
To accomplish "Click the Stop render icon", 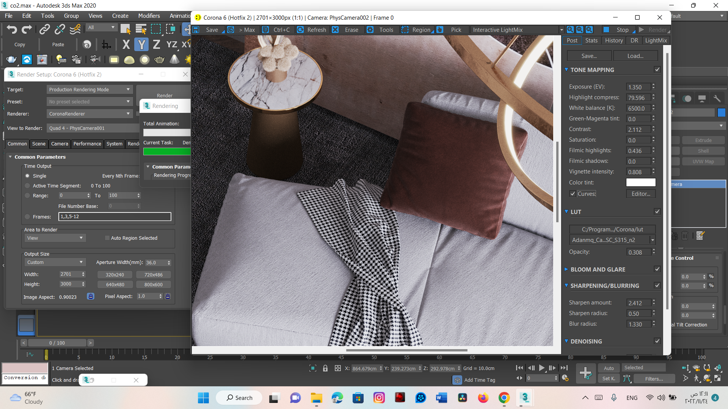I will click(x=606, y=30).
